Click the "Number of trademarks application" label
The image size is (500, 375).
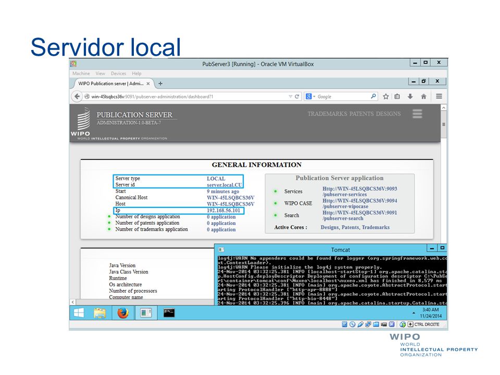pos(152,229)
